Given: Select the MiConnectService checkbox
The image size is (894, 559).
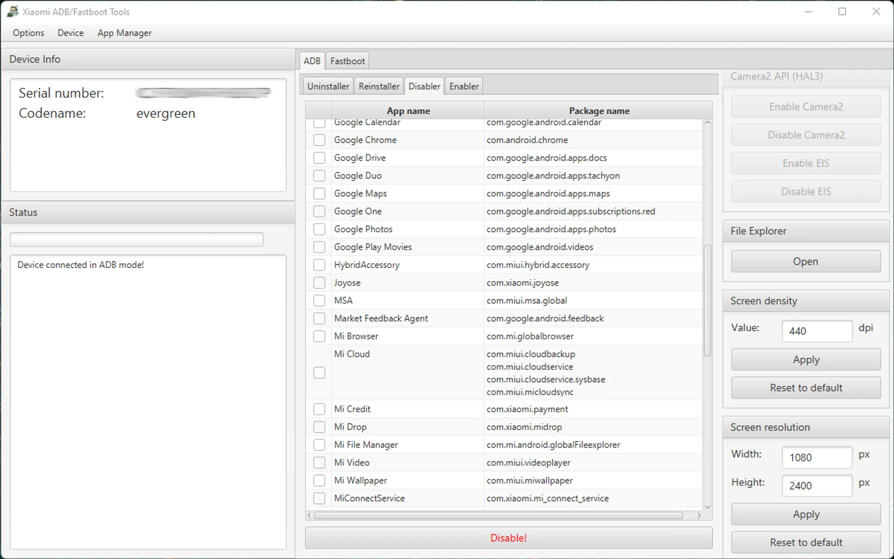Looking at the screenshot, I should [x=319, y=498].
